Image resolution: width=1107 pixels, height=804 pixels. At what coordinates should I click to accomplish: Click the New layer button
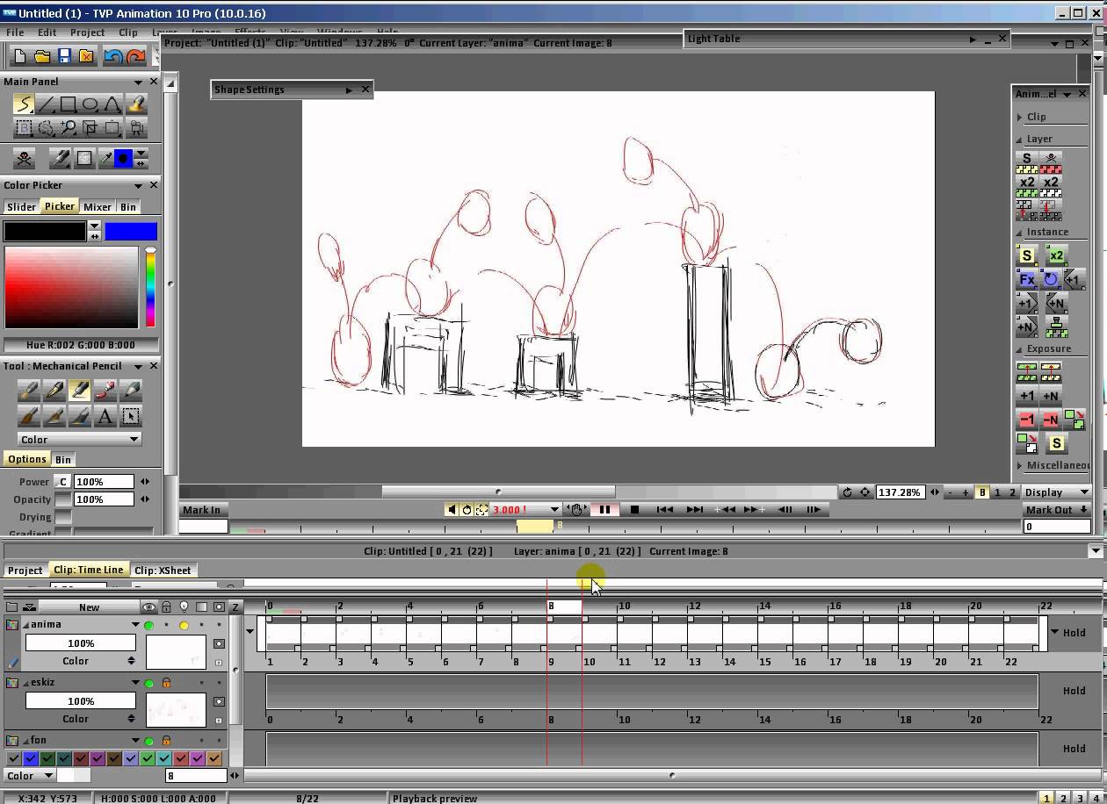[x=89, y=607]
